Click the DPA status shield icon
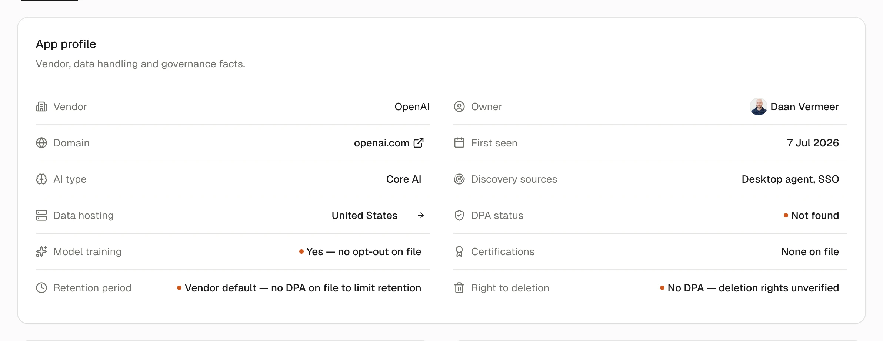The width and height of the screenshot is (883, 341). point(459,215)
